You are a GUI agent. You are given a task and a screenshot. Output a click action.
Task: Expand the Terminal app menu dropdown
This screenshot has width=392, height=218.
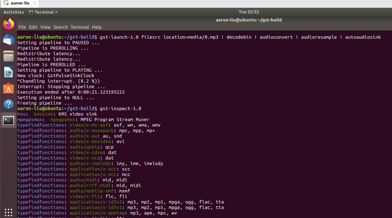[43, 12]
